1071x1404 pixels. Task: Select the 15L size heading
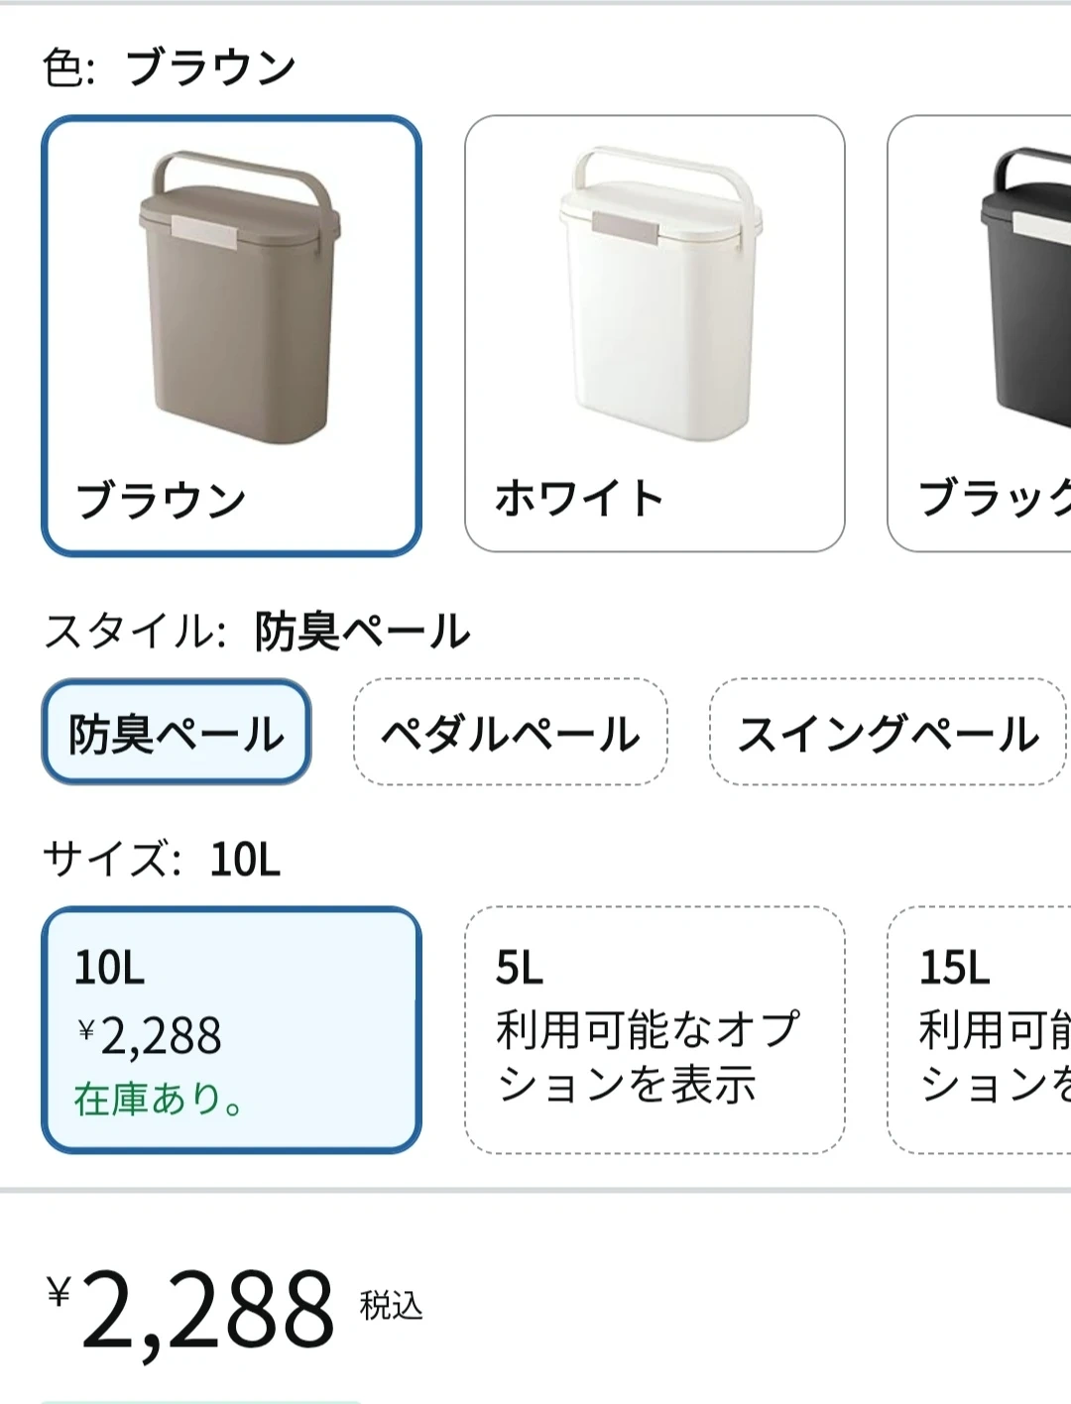tap(954, 967)
